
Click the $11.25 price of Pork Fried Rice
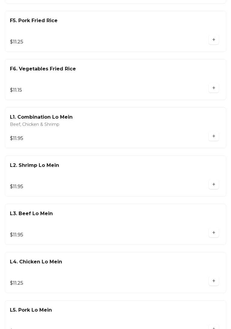tap(16, 42)
